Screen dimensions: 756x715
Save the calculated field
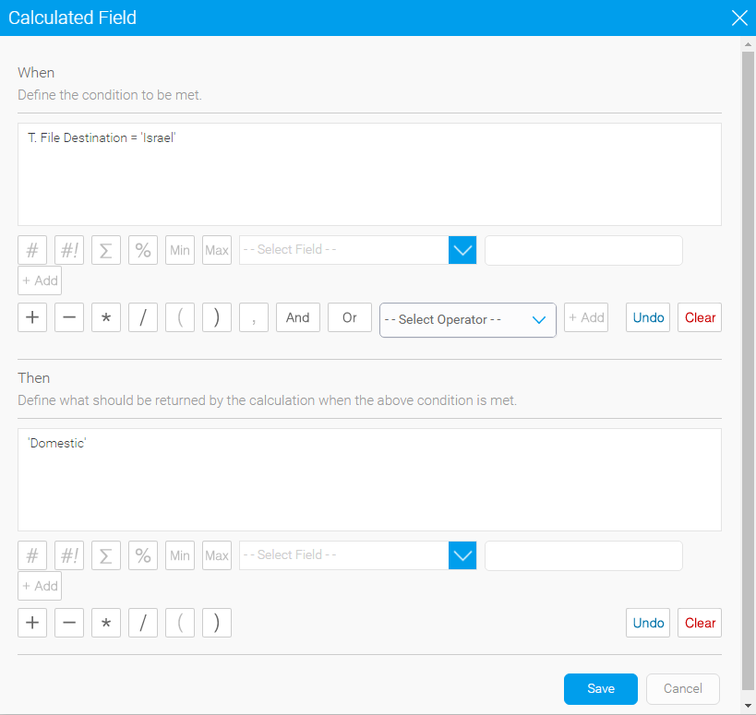[601, 689]
